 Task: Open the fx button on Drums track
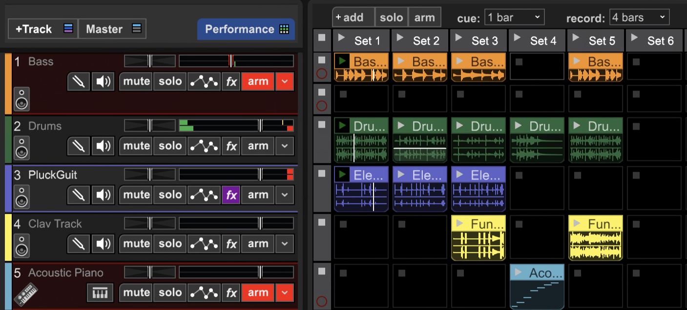coord(231,146)
